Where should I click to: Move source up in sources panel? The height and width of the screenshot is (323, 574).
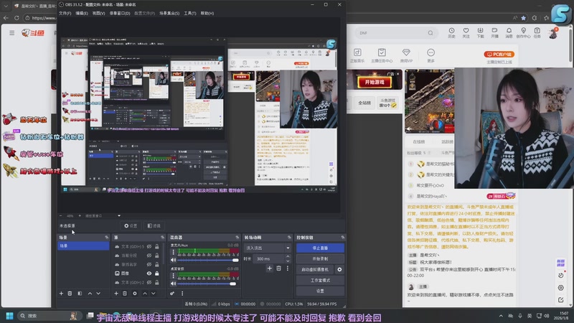(145, 294)
